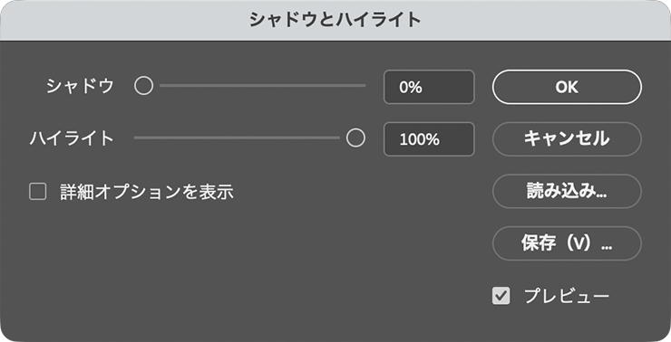The image size is (671, 342).
Task: Confirm with the OK button
Action: 567,87
